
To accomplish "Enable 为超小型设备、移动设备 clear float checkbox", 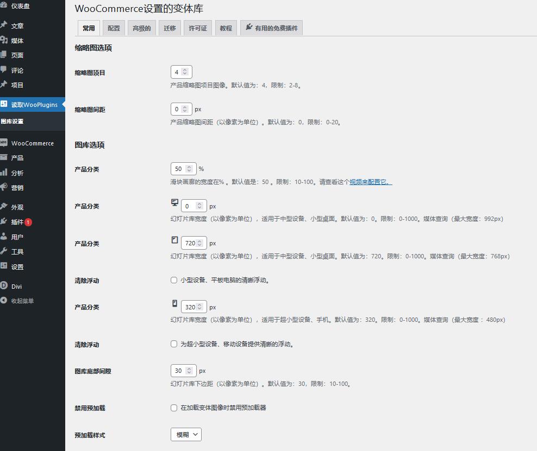I will point(174,344).
